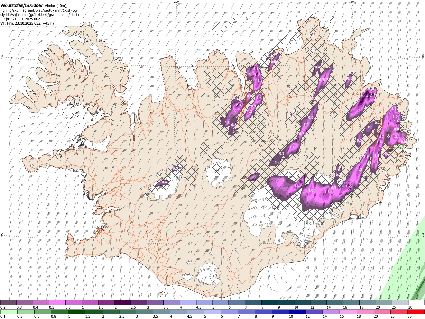The height and width of the screenshot is (319, 425).
Task: Select white upper swatch labeled 30
Action: click(416, 303)
